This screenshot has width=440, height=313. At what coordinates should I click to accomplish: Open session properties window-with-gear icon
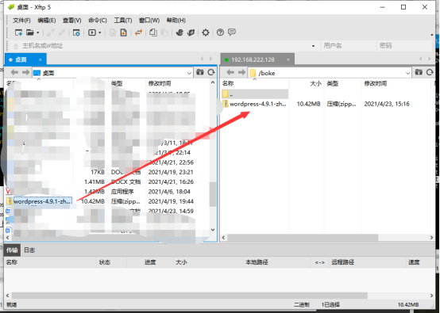coord(76,32)
